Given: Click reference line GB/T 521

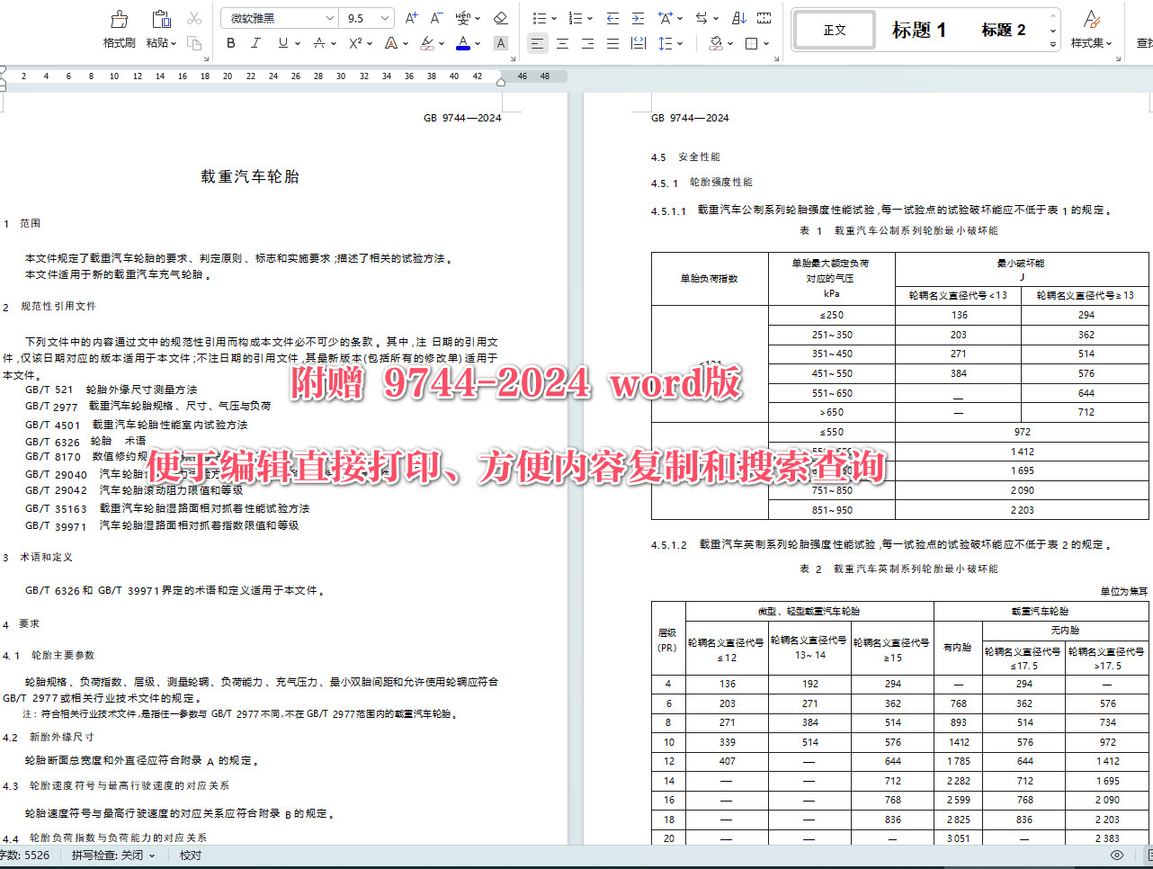Looking at the screenshot, I should 112,390.
